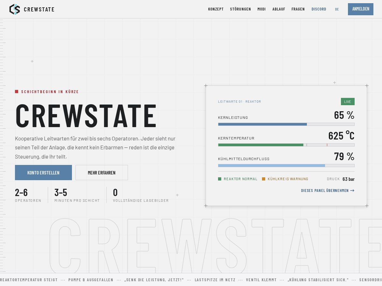Click the Anmelden button
The image size is (382, 286).
click(x=361, y=9)
